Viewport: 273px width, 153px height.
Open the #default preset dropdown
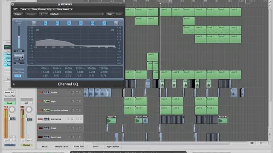77,14
